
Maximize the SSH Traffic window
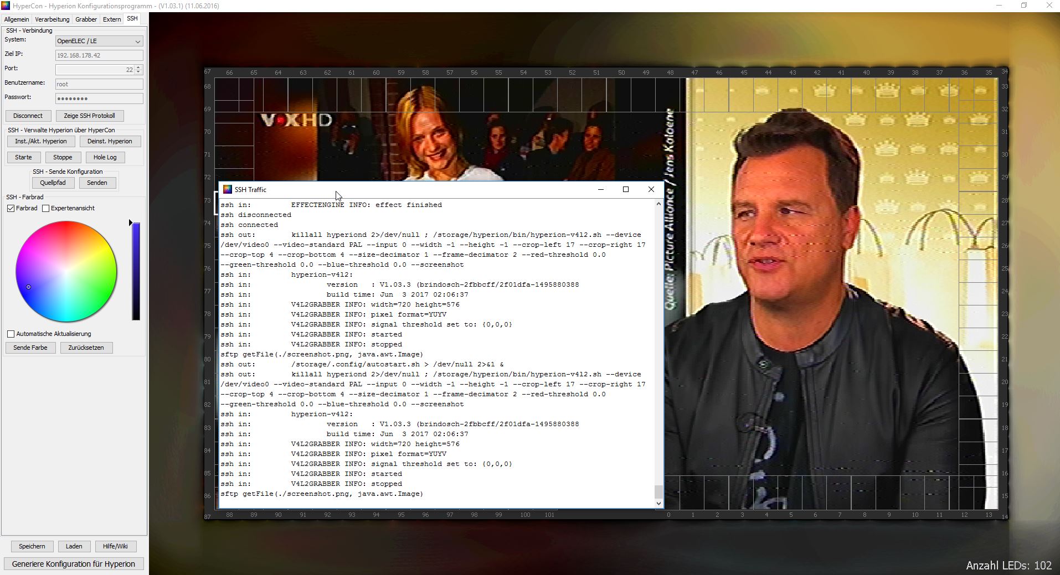point(626,189)
